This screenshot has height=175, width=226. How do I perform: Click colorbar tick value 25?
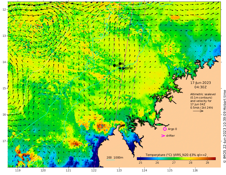[140, 163]
